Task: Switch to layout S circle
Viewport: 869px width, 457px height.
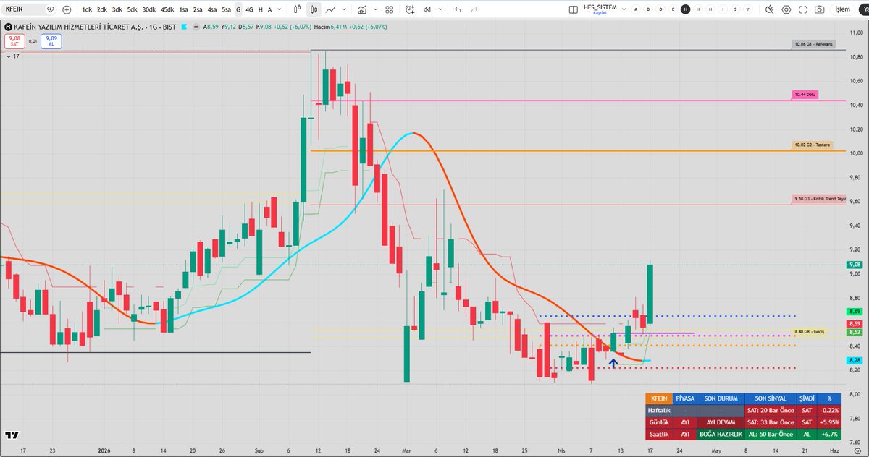Action: 735,10
